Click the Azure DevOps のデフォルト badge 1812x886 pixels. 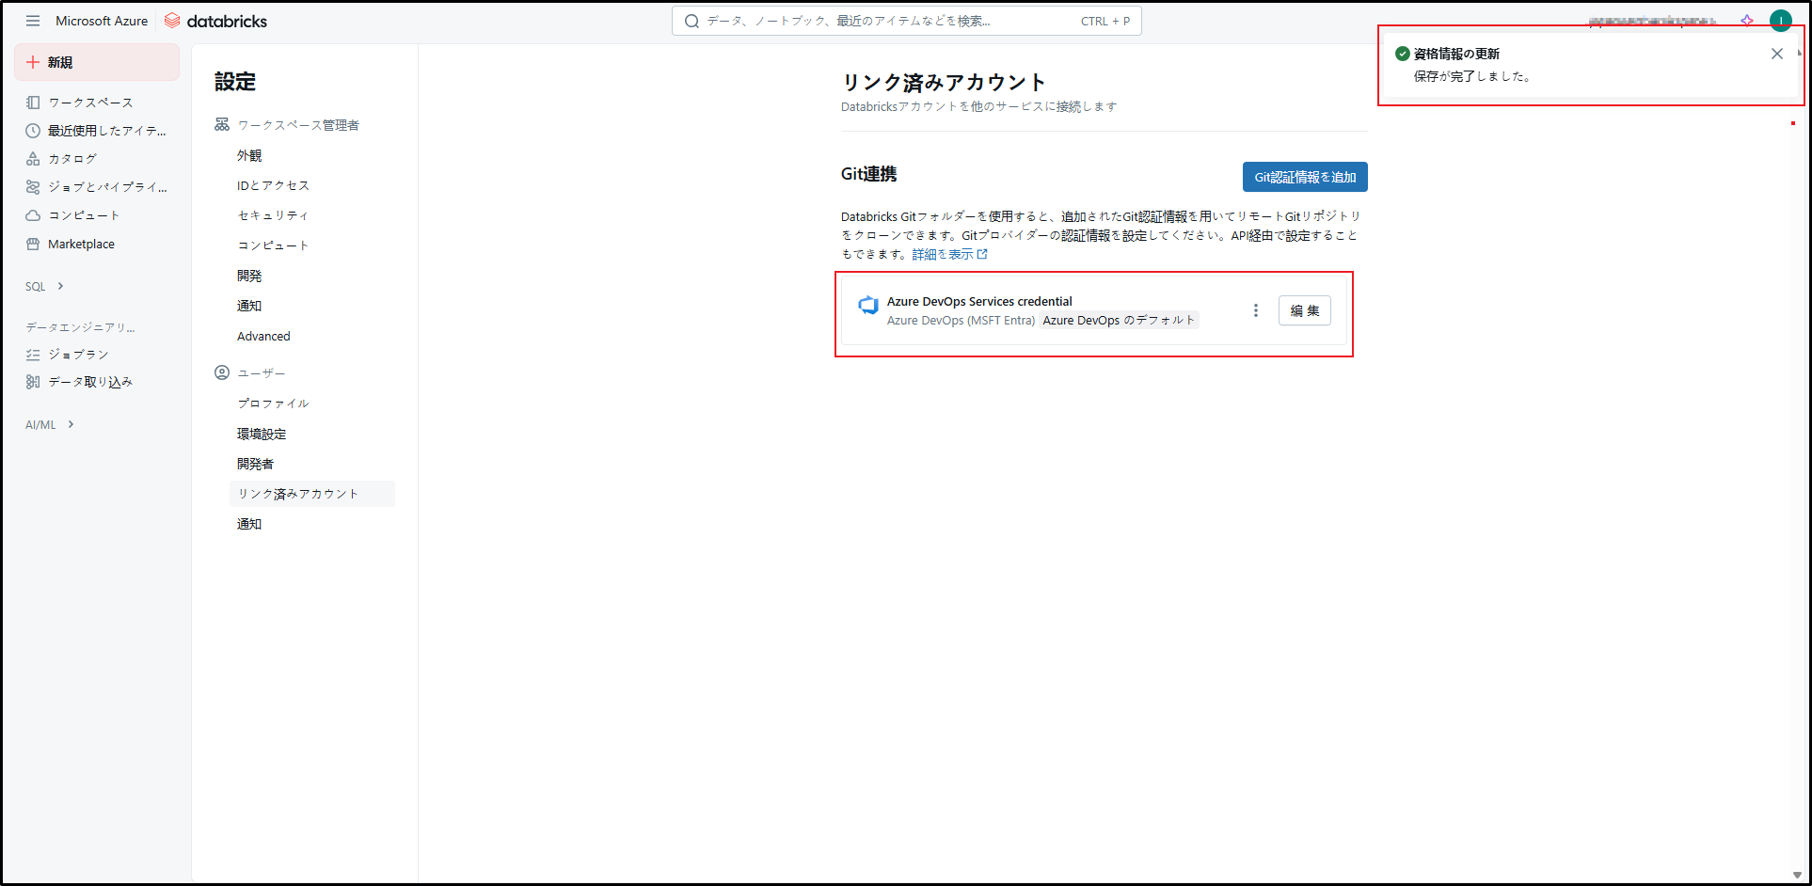click(1119, 320)
